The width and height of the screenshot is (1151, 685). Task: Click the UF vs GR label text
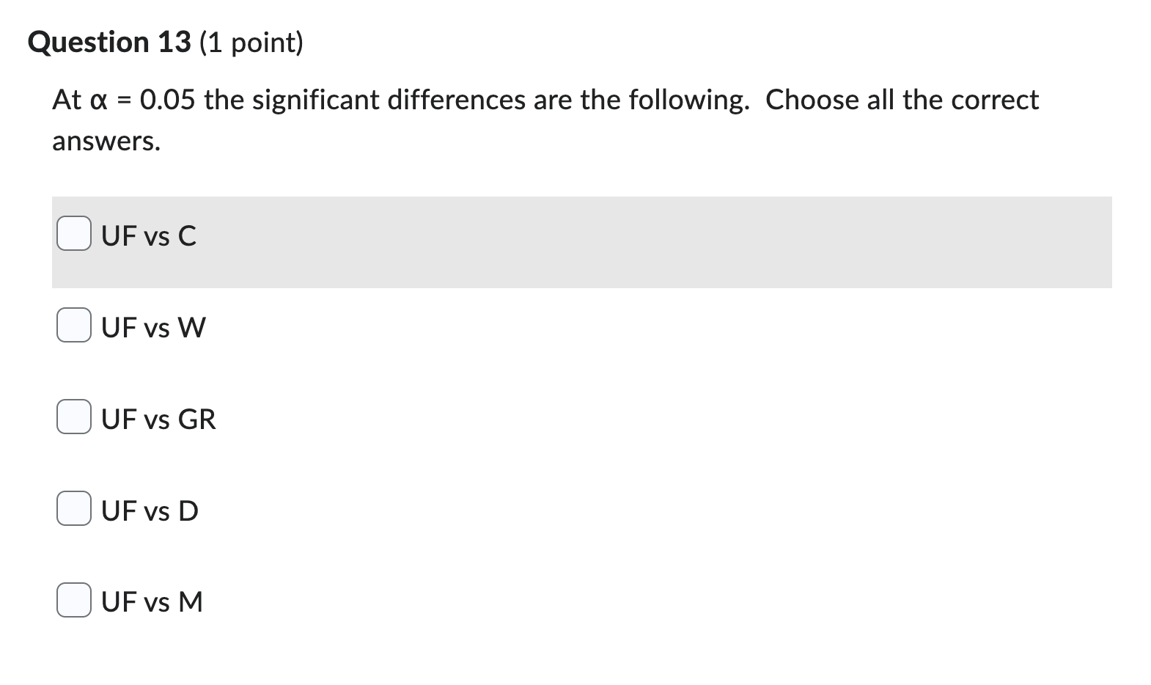157,418
